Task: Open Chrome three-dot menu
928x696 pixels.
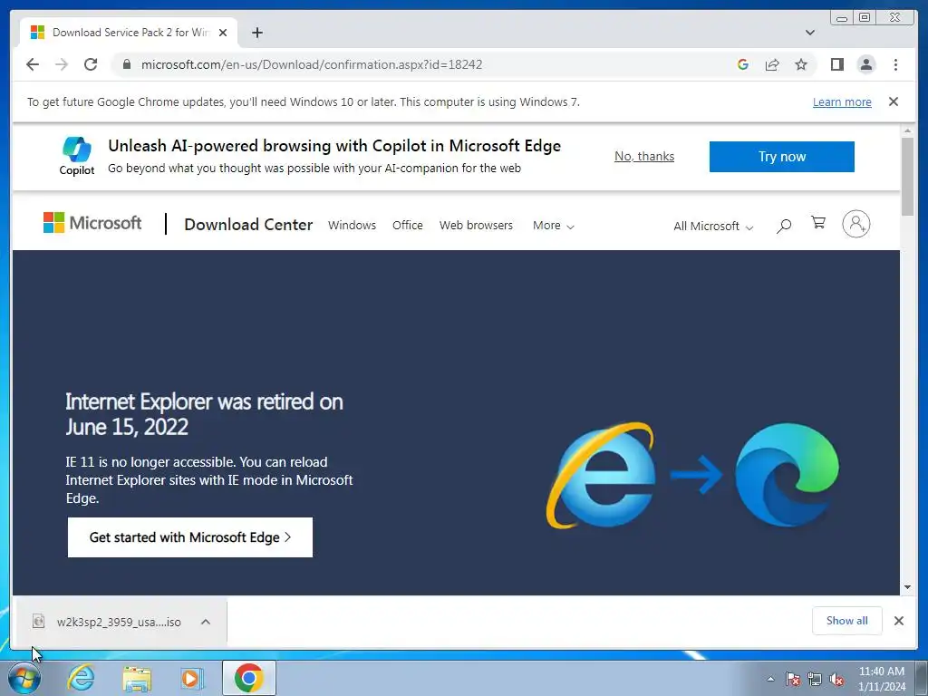Action: [895, 64]
